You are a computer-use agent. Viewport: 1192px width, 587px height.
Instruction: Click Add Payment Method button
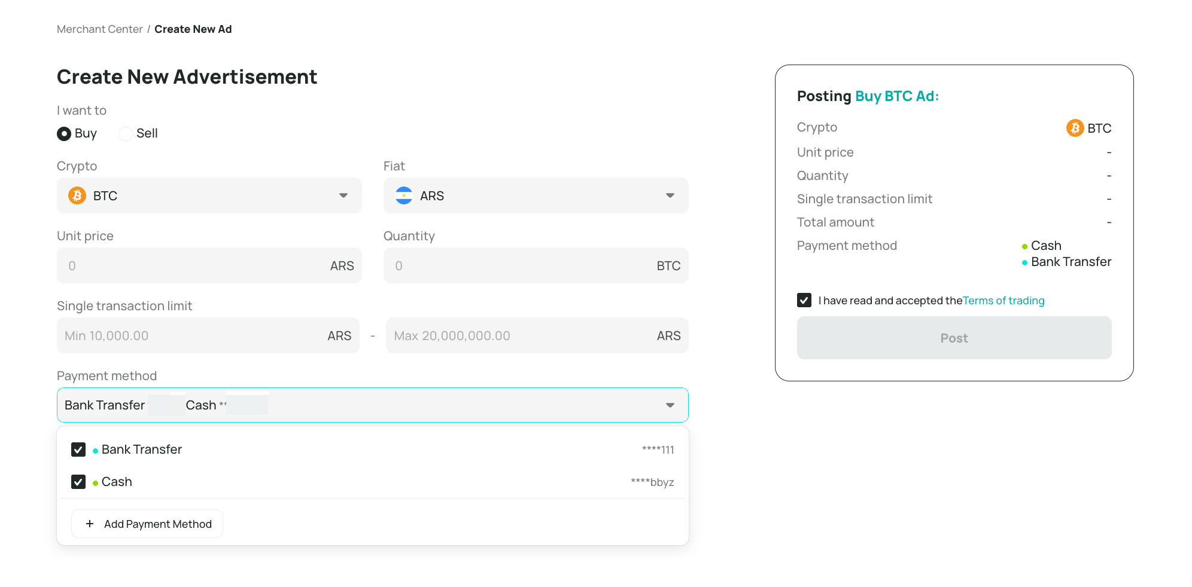click(147, 524)
